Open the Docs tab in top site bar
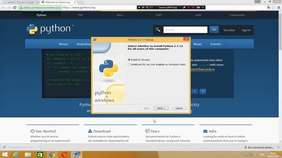282x158 pixels. [119, 15]
